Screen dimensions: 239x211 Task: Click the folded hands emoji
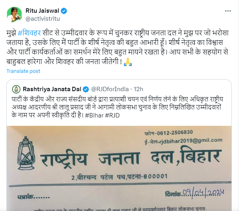128,62
